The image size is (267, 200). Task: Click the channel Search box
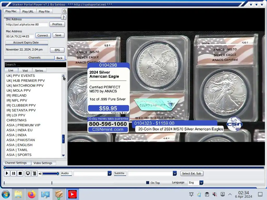pyautogui.click(x=35, y=65)
